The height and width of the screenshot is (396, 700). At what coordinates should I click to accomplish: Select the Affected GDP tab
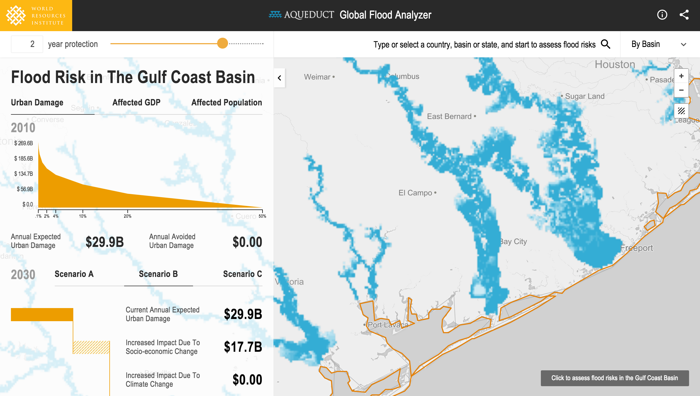point(136,102)
